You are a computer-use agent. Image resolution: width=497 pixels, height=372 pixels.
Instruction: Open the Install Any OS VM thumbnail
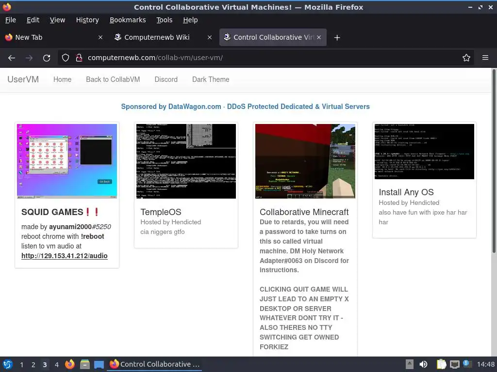(x=424, y=152)
